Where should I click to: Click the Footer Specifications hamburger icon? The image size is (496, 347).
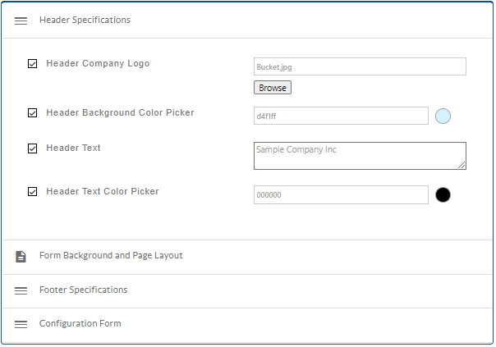click(21, 290)
